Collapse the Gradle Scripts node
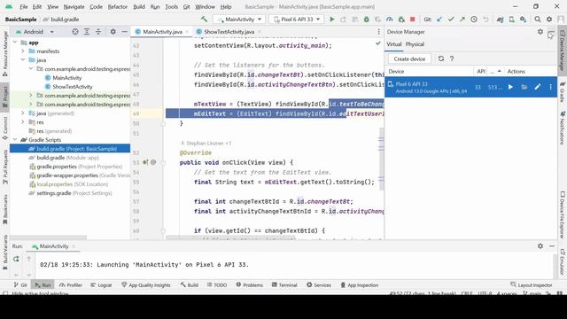The width and height of the screenshot is (567, 319). tap(15, 140)
